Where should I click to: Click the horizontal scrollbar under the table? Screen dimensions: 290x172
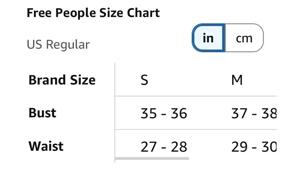[x=152, y=158]
